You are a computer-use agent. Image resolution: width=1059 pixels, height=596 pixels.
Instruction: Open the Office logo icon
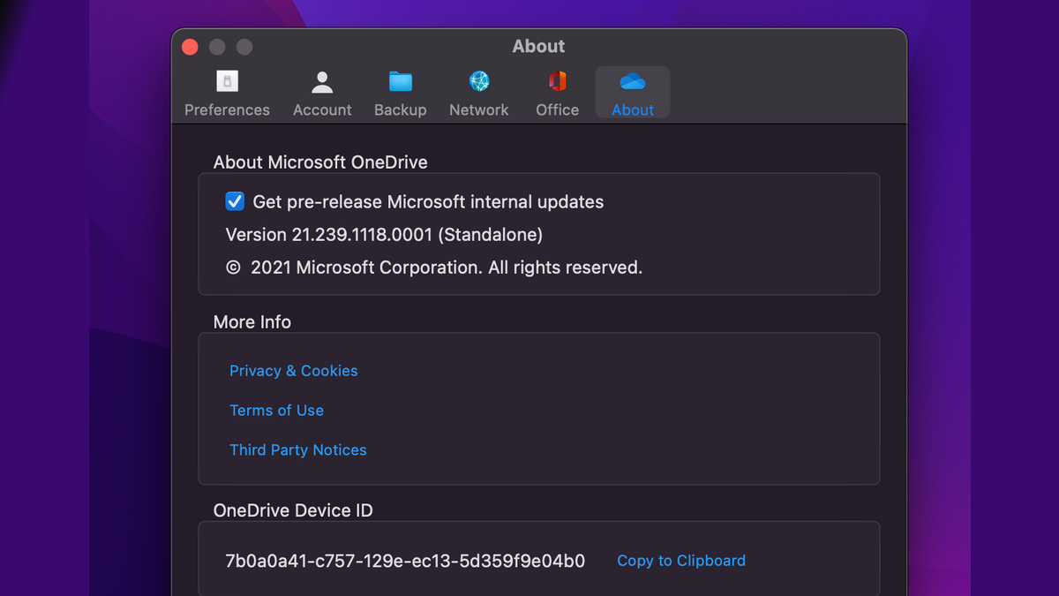coord(558,82)
